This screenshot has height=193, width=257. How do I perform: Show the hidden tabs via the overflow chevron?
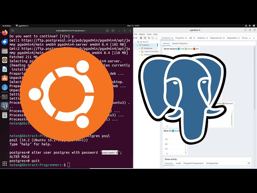point(250,38)
